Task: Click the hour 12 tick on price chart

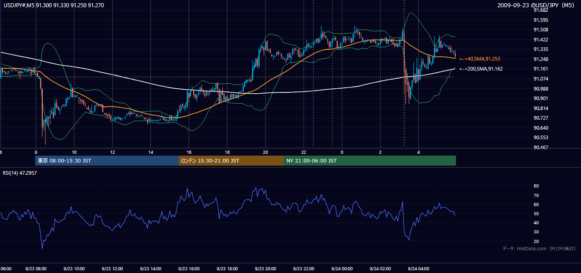Action: tap(112, 152)
